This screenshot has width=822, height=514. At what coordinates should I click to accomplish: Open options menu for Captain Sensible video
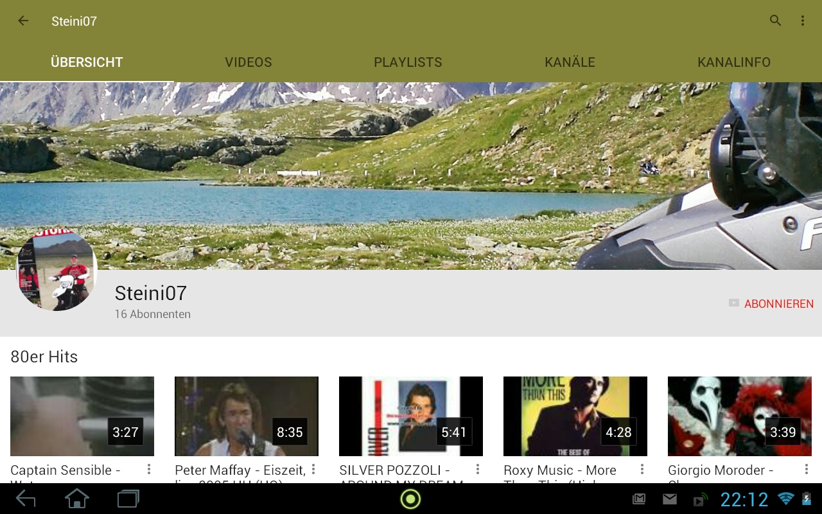(x=149, y=470)
